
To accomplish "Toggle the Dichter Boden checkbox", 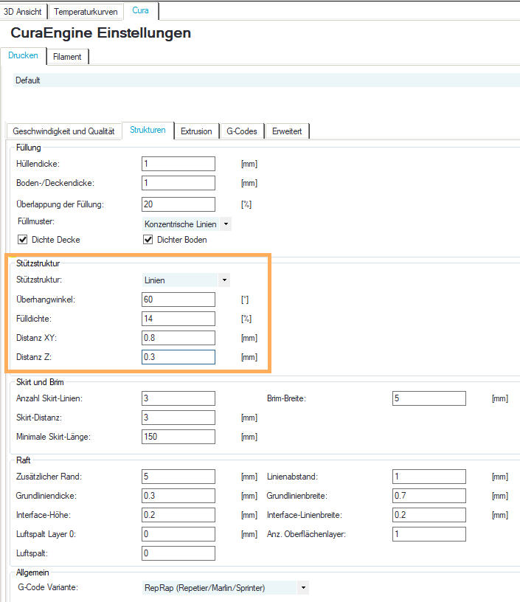I will coord(148,240).
